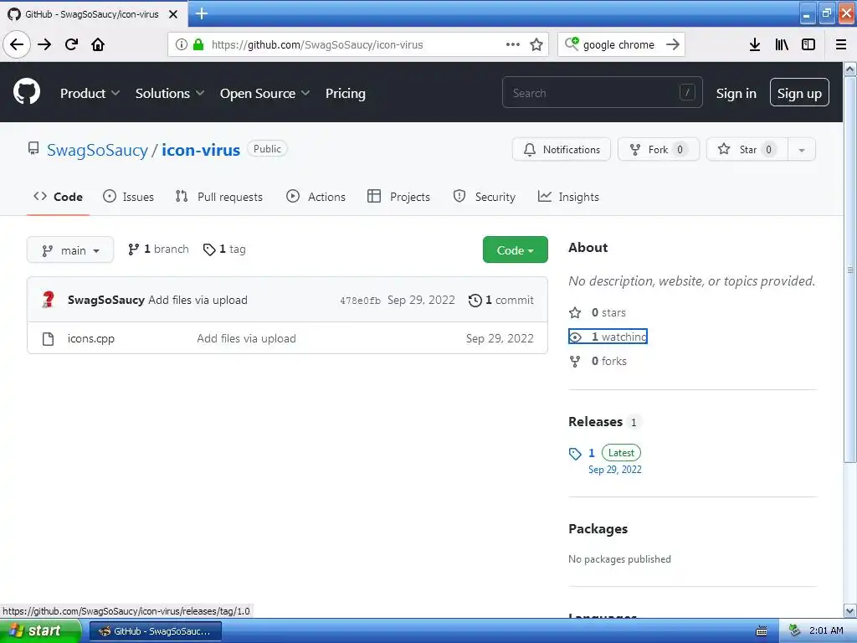Open the Actions tab
Image resolution: width=857 pixels, height=643 pixels.
[316, 197]
